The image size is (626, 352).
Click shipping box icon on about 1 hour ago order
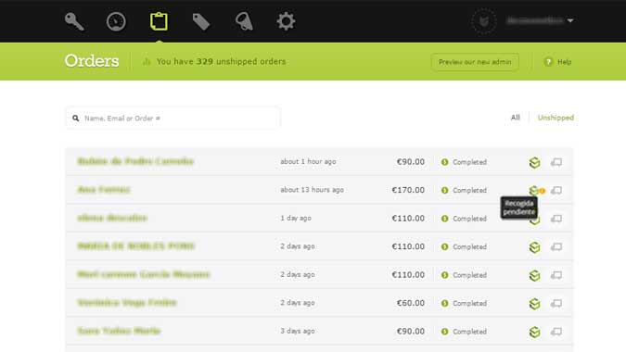[x=534, y=162]
